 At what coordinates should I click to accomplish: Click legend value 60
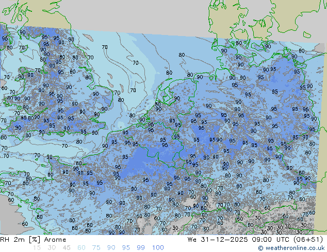(81, 248)
